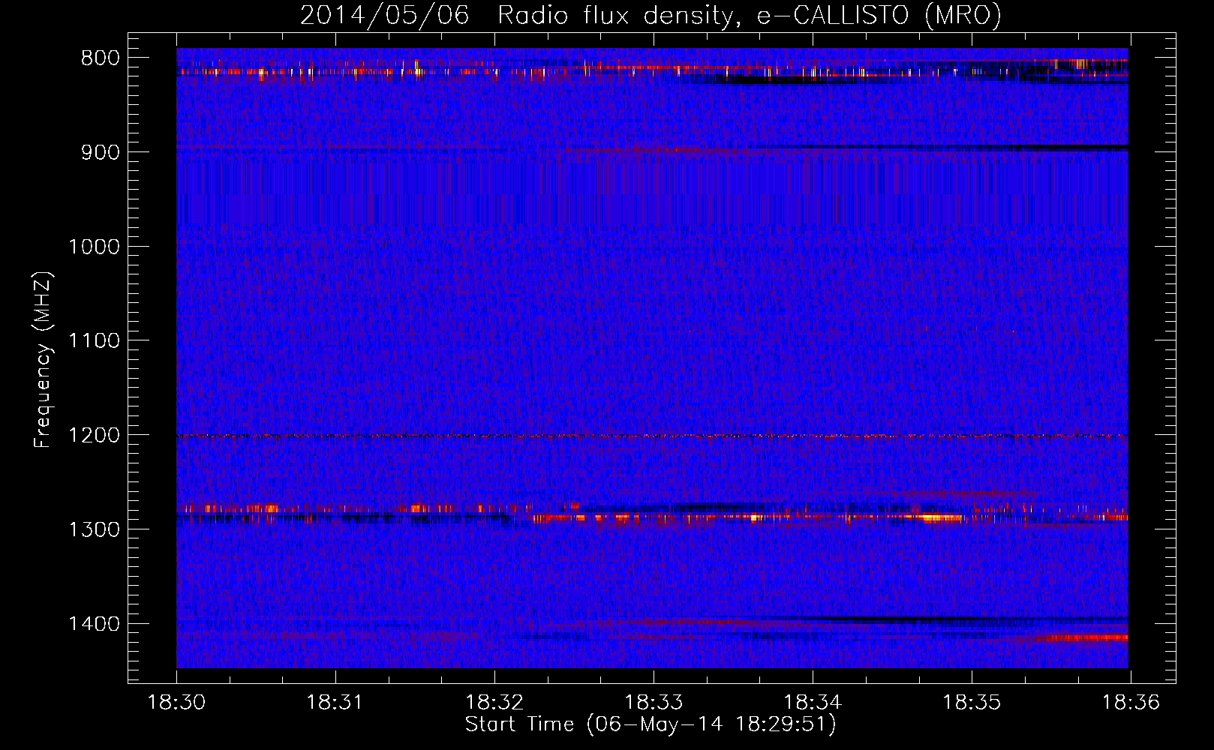Click the 18:36 time tick label
This screenshot has width=1214, height=750.
pos(1131,703)
